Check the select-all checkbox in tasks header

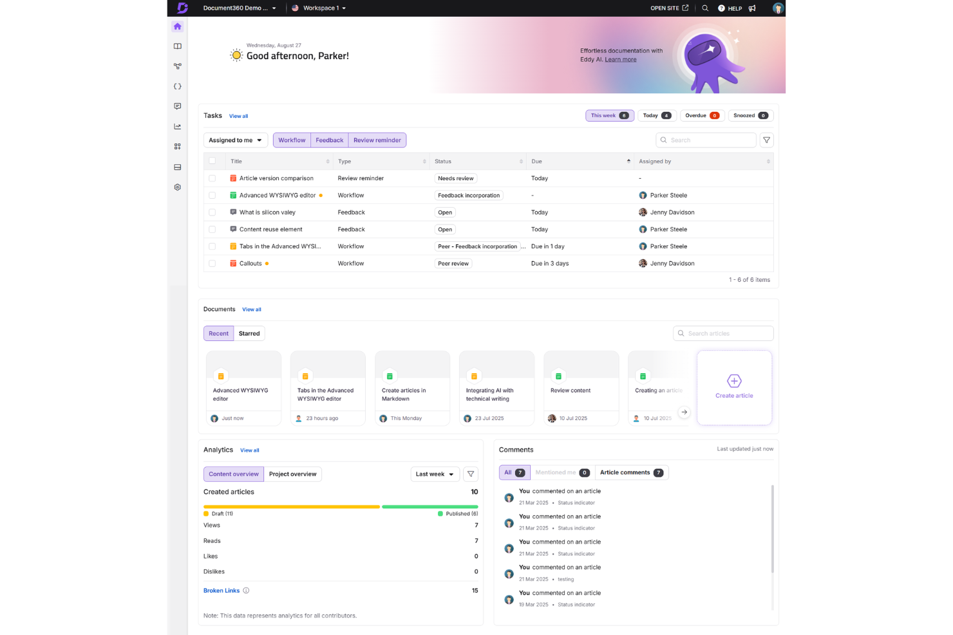click(213, 161)
